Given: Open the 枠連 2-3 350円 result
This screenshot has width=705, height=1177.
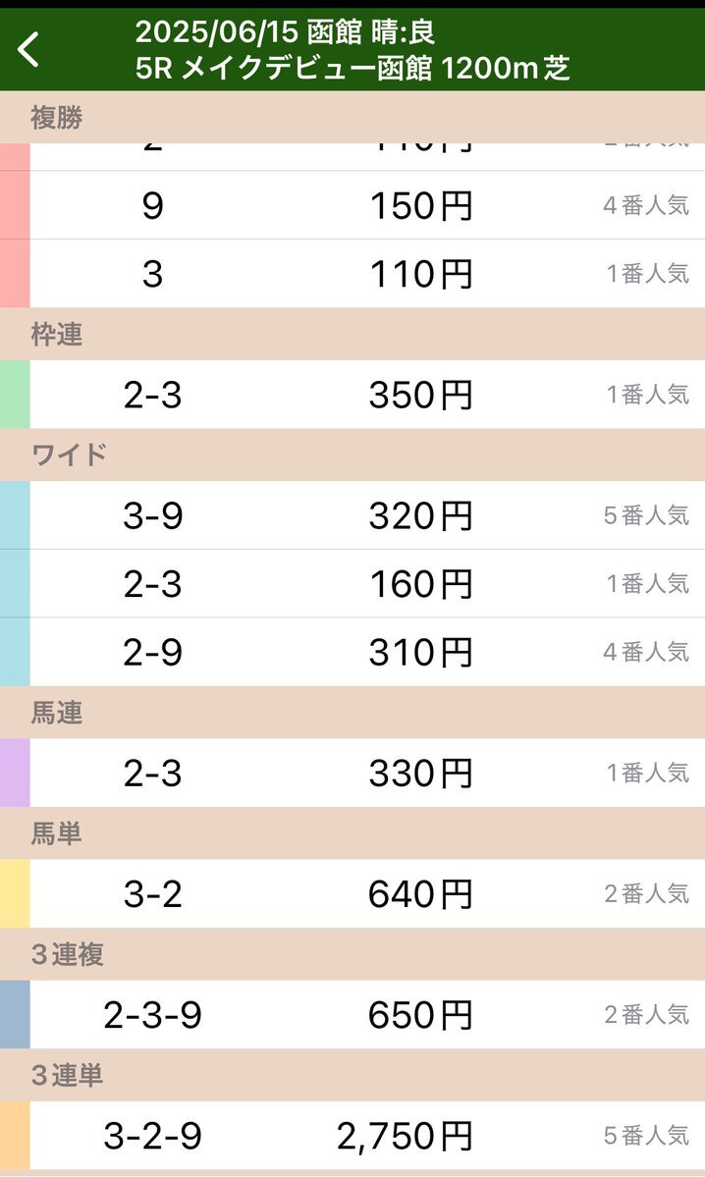Looking at the screenshot, I should 352,395.
